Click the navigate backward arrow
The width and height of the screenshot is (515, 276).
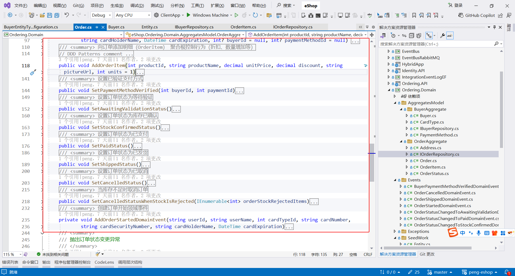10,15
